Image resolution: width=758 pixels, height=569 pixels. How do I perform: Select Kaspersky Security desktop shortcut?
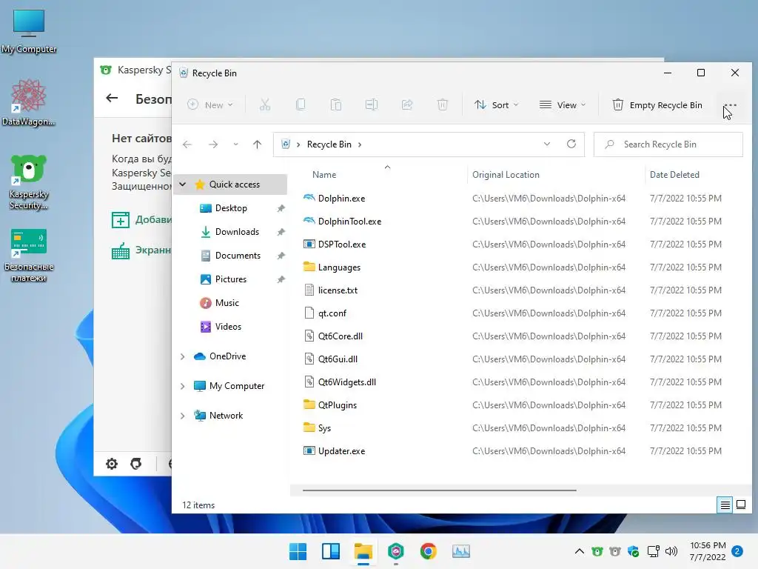click(x=29, y=182)
